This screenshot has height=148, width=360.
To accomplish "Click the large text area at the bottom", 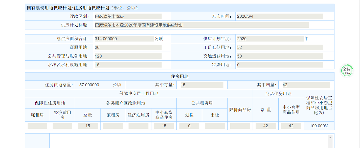I will [x=188, y=141].
